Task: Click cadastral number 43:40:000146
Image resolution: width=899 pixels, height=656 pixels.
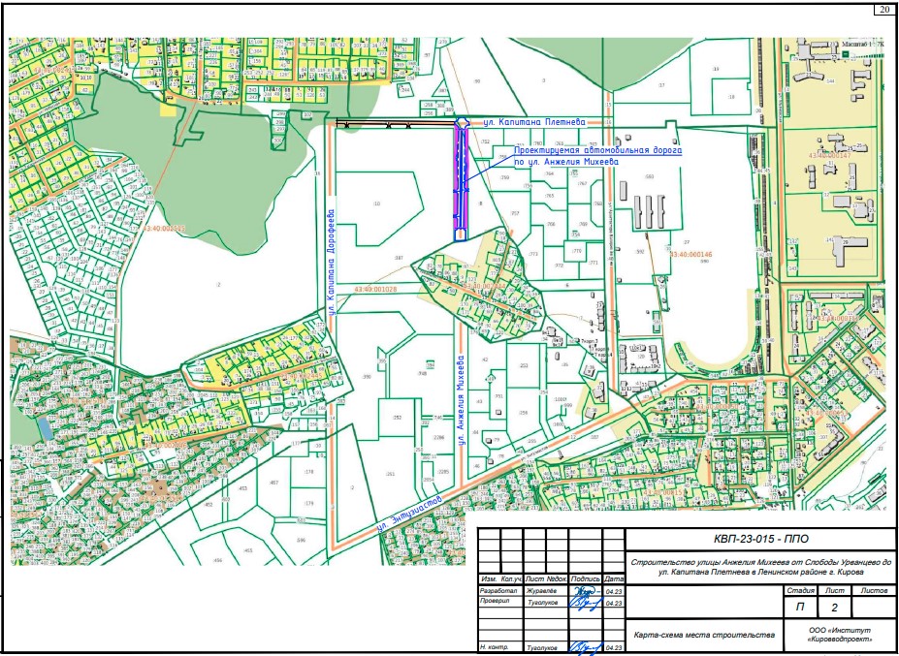Action: pyautogui.click(x=690, y=254)
